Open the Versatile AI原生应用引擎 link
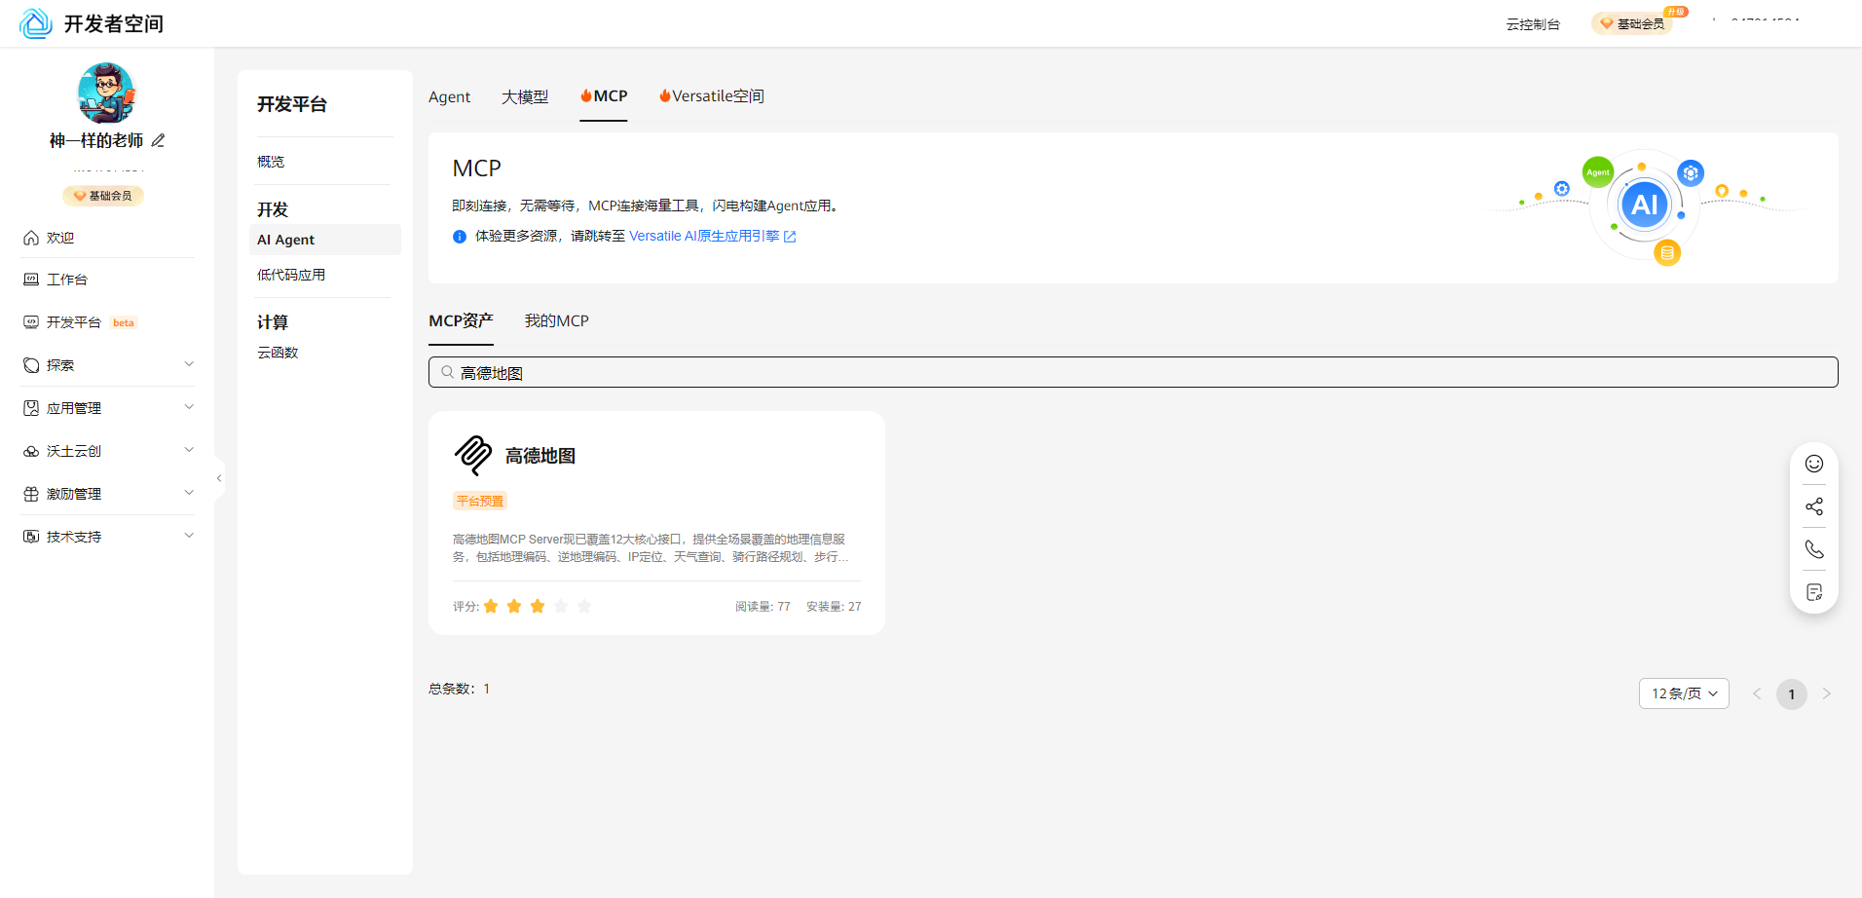This screenshot has height=898, width=1862. point(704,237)
